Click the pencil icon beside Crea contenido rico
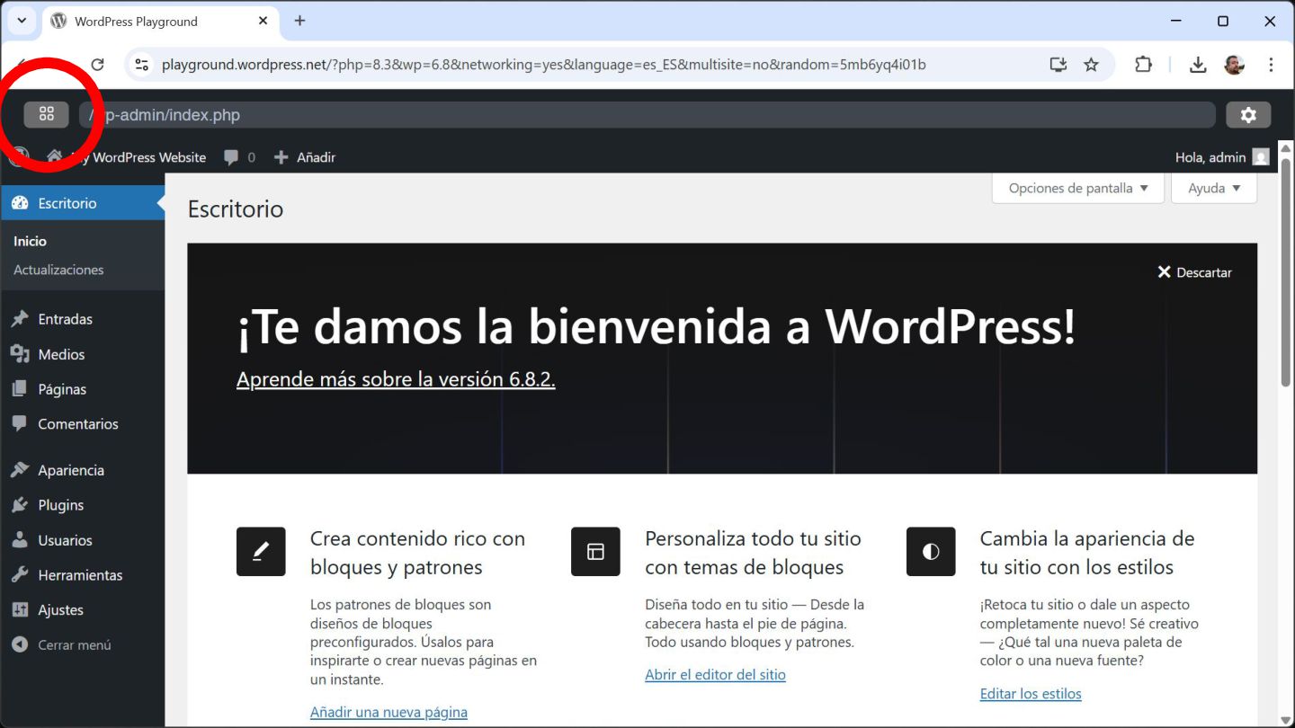1295x728 pixels. (261, 552)
